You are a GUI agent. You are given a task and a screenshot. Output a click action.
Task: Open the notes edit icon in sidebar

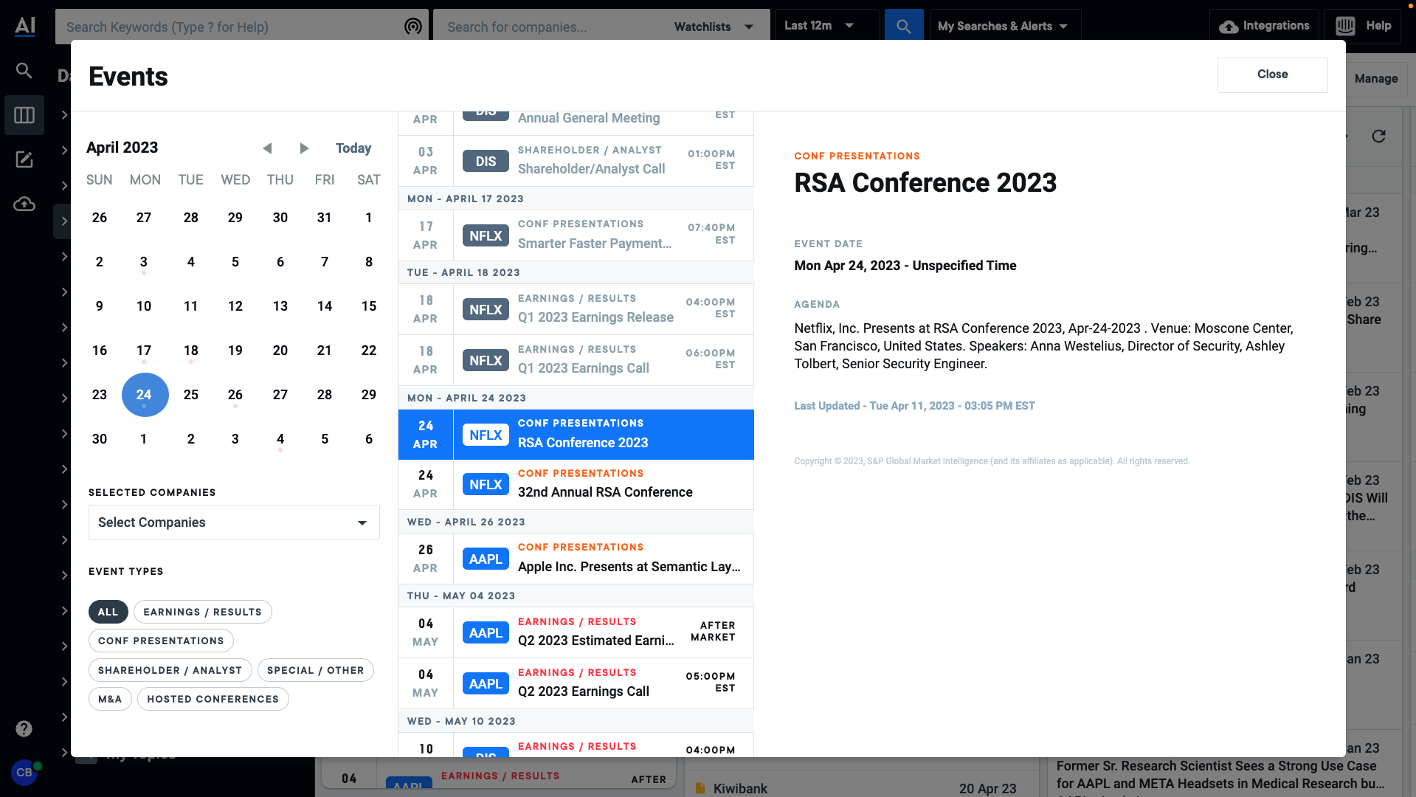tap(24, 159)
